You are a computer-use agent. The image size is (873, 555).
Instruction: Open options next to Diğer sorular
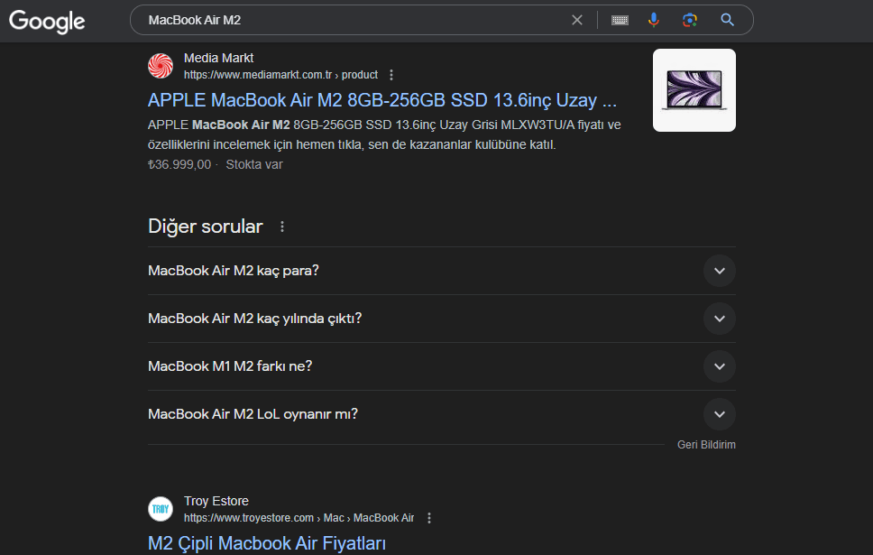[282, 227]
